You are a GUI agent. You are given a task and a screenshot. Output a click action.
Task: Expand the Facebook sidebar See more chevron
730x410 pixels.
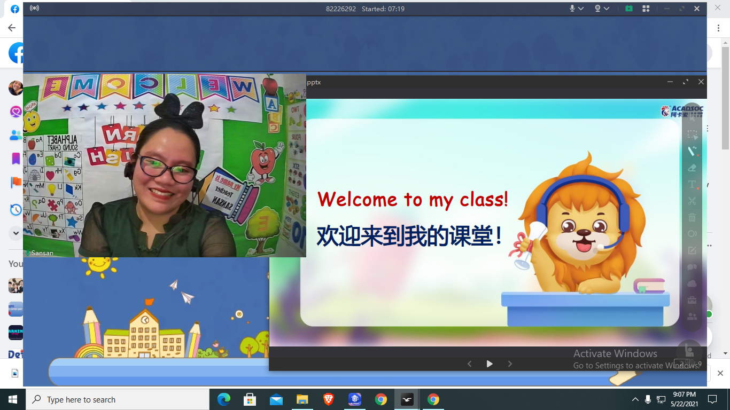15,233
